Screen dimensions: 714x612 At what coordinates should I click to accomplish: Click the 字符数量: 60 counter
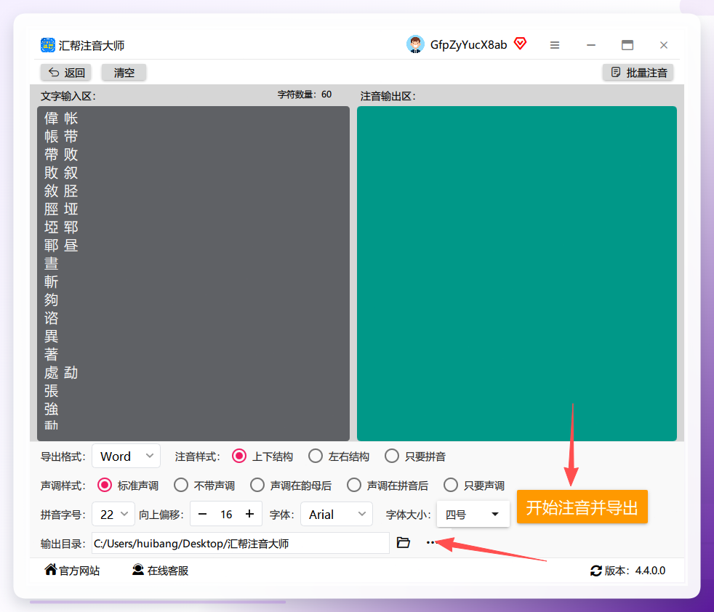(x=305, y=94)
